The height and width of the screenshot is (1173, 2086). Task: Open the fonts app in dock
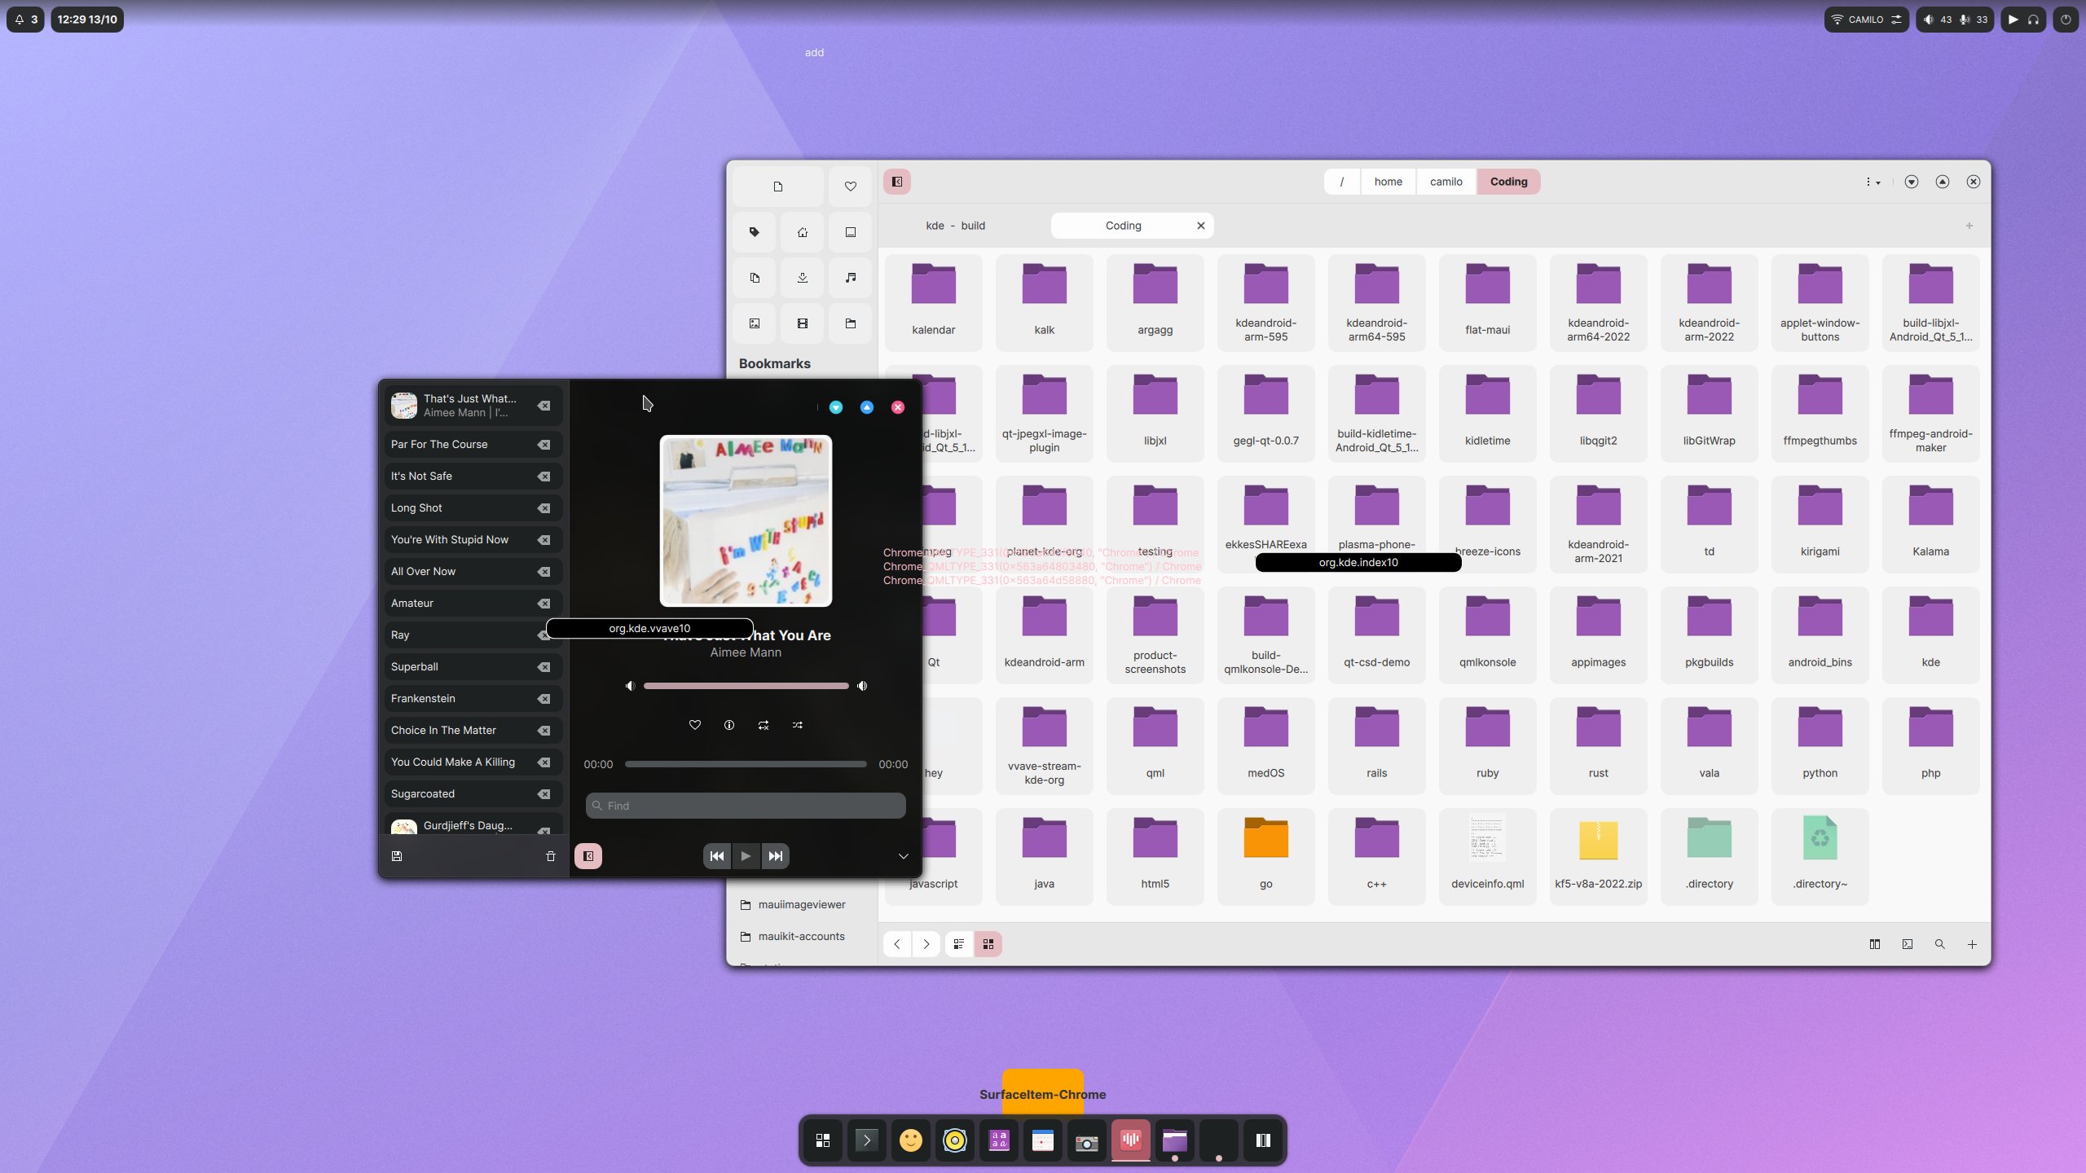coord(999,1140)
